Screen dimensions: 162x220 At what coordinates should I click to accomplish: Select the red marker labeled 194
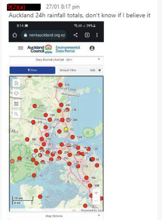pos(73,137)
